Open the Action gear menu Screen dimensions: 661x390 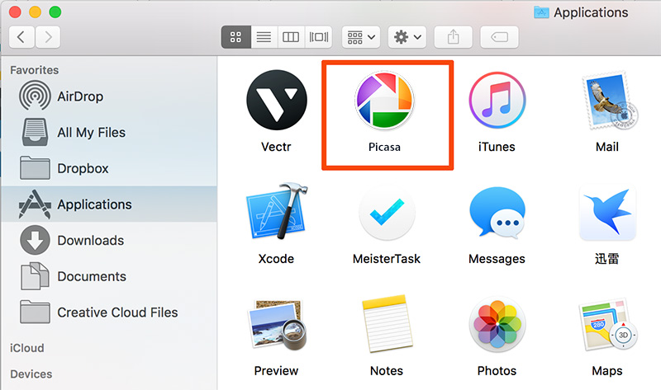(407, 37)
